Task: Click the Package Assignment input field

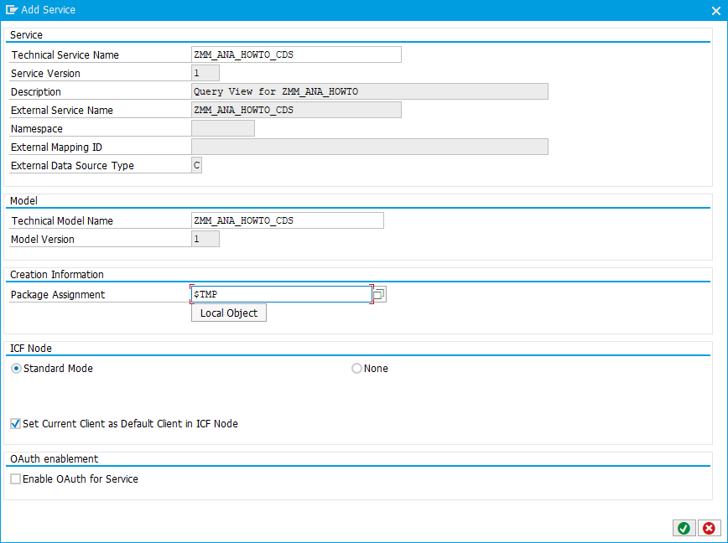Action: click(282, 294)
